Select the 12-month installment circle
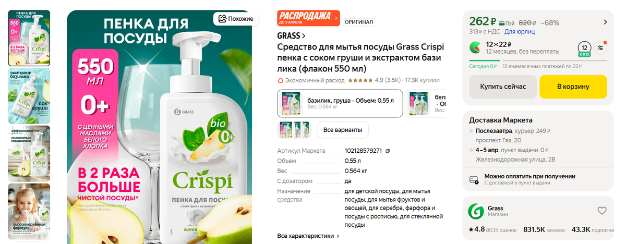 (584, 48)
